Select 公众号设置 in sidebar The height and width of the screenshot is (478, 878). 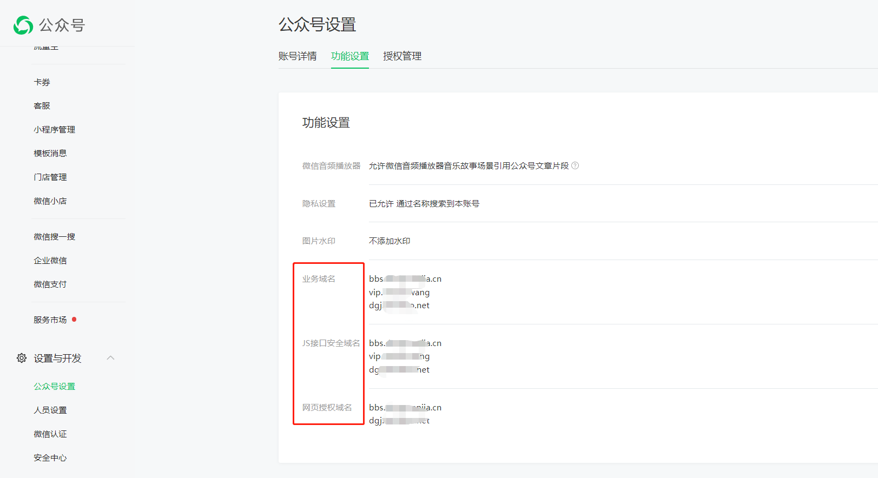[x=55, y=387]
